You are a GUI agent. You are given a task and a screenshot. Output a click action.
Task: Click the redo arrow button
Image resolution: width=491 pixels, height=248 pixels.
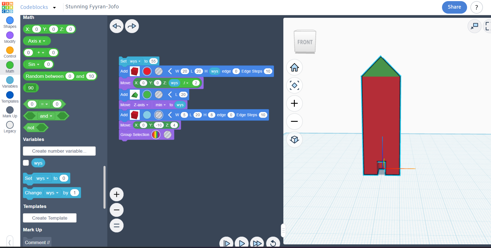(x=132, y=26)
